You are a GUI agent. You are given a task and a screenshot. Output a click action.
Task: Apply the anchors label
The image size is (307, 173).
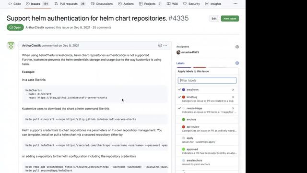[x=207, y=120]
